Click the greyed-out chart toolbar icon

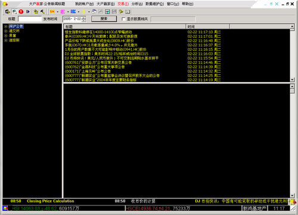[101, 12]
